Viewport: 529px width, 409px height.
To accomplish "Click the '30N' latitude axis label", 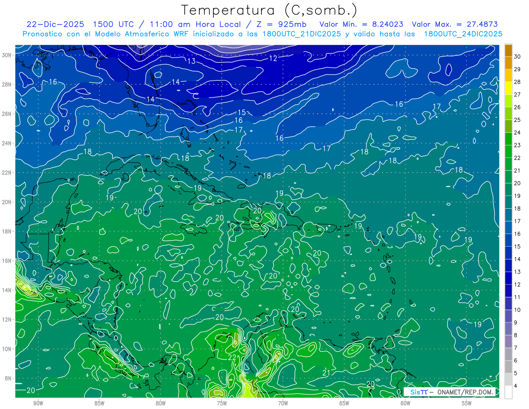I will coord(7,55).
